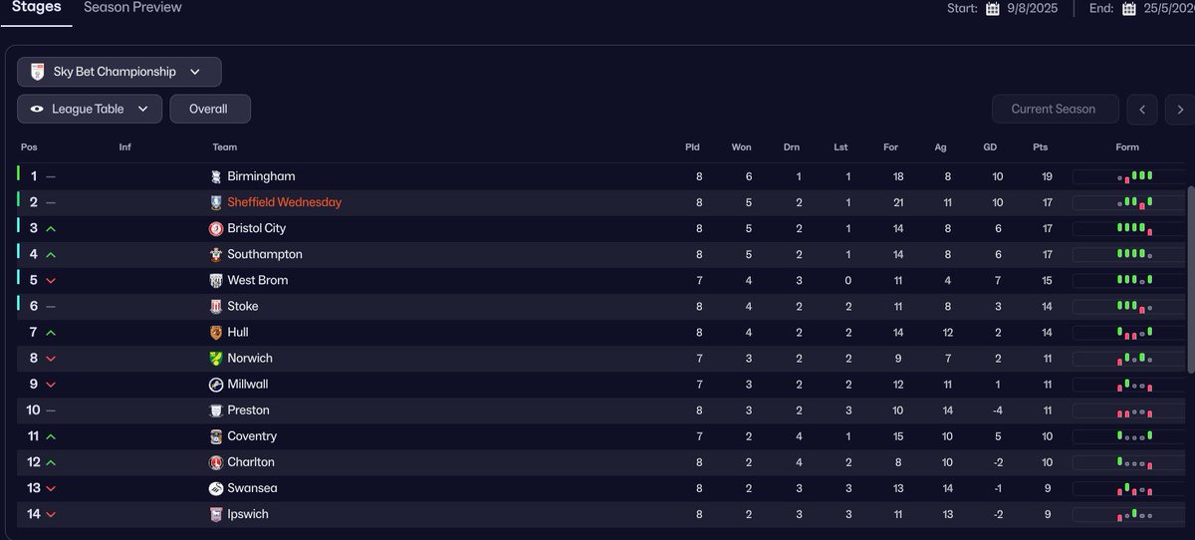Open Sheffield Wednesday team link
This screenshot has width=1195, height=540.
[284, 202]
